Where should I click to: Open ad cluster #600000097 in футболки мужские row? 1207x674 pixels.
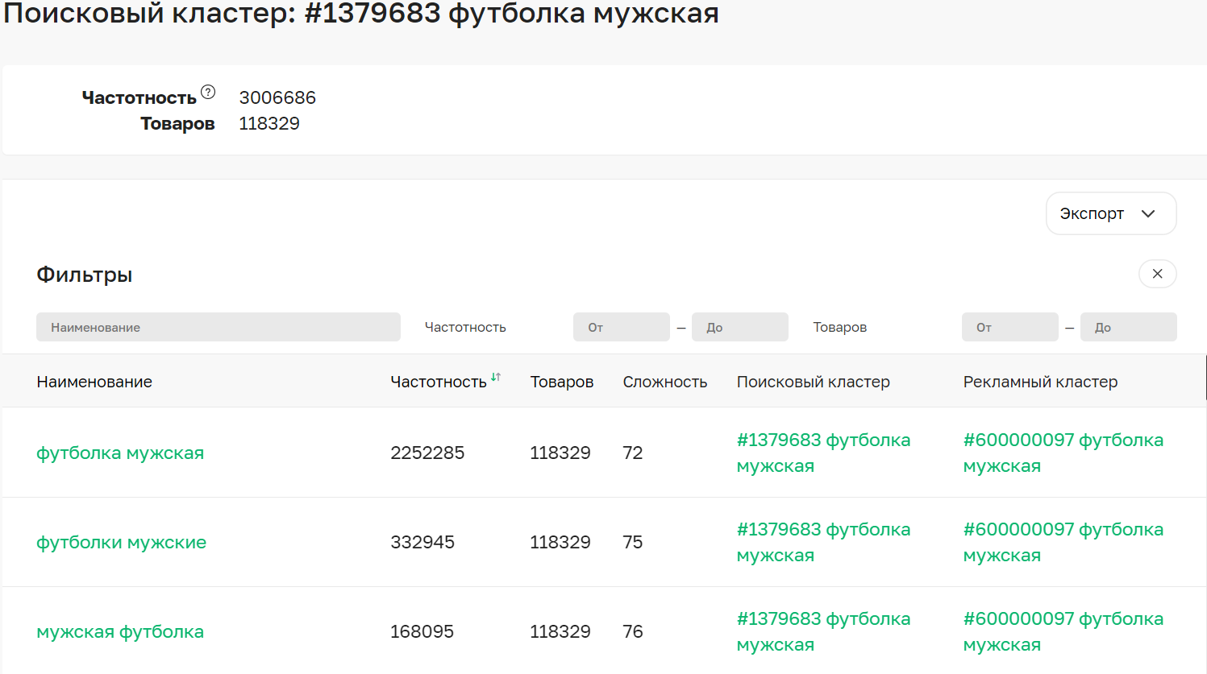point(1063,542)
